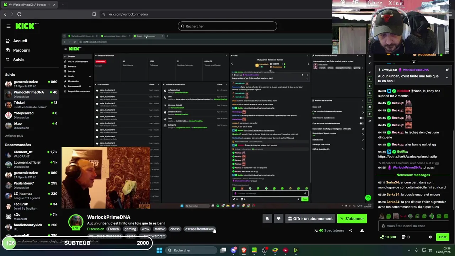Viewport: 455px width, 256px height.
Task: Open OBS Studio from the taskbar
Action: (x=264, y=250)
